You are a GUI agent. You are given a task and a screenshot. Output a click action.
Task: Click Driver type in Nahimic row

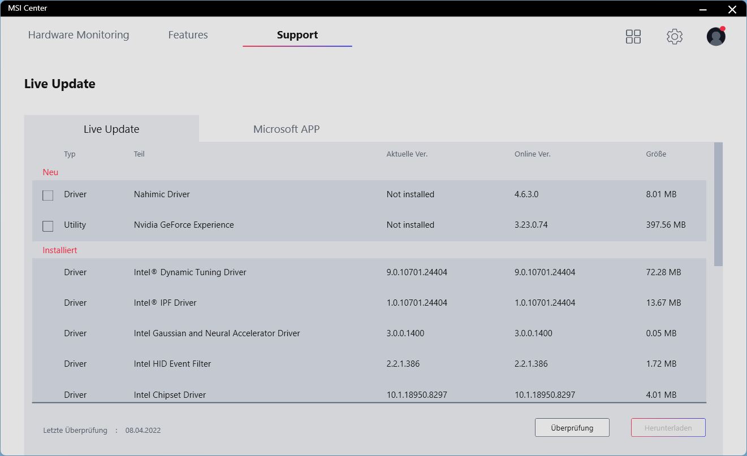[75, 194]
